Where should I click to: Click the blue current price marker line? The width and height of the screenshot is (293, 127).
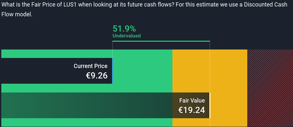coord(112,71)
